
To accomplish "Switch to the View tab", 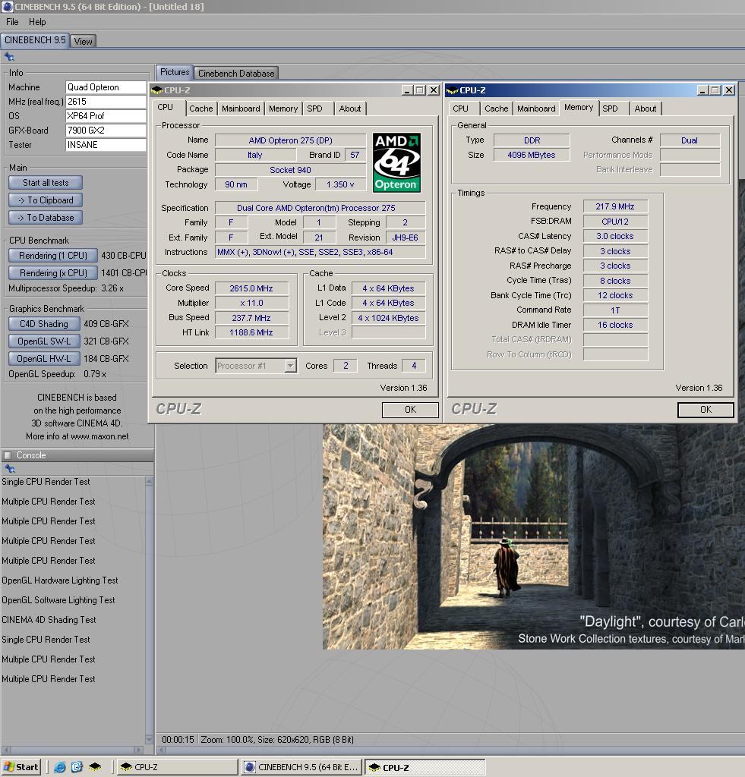I will point(84,41).
